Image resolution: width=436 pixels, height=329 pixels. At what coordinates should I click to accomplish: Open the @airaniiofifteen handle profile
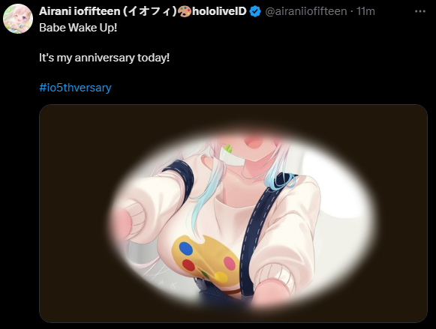tap(306, 11)
